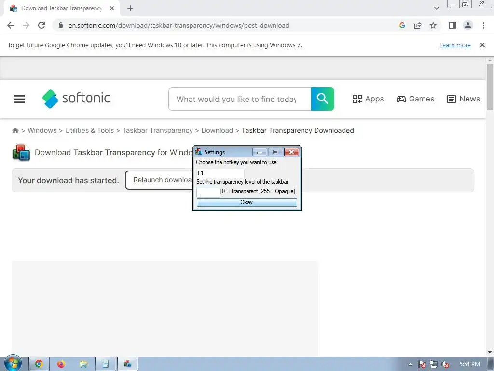Submit search with magnifier button

pos(323,99)
